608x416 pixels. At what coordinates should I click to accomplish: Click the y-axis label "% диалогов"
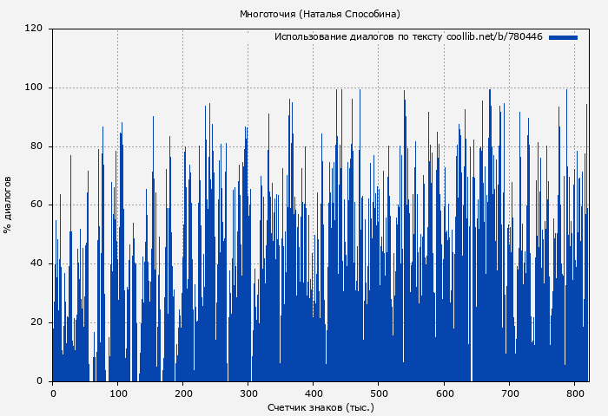point(8,205)
